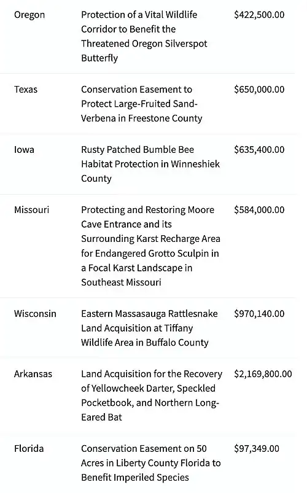307x493 pixels.
Task: Select the Texas state cell
Action: point(25,90)
